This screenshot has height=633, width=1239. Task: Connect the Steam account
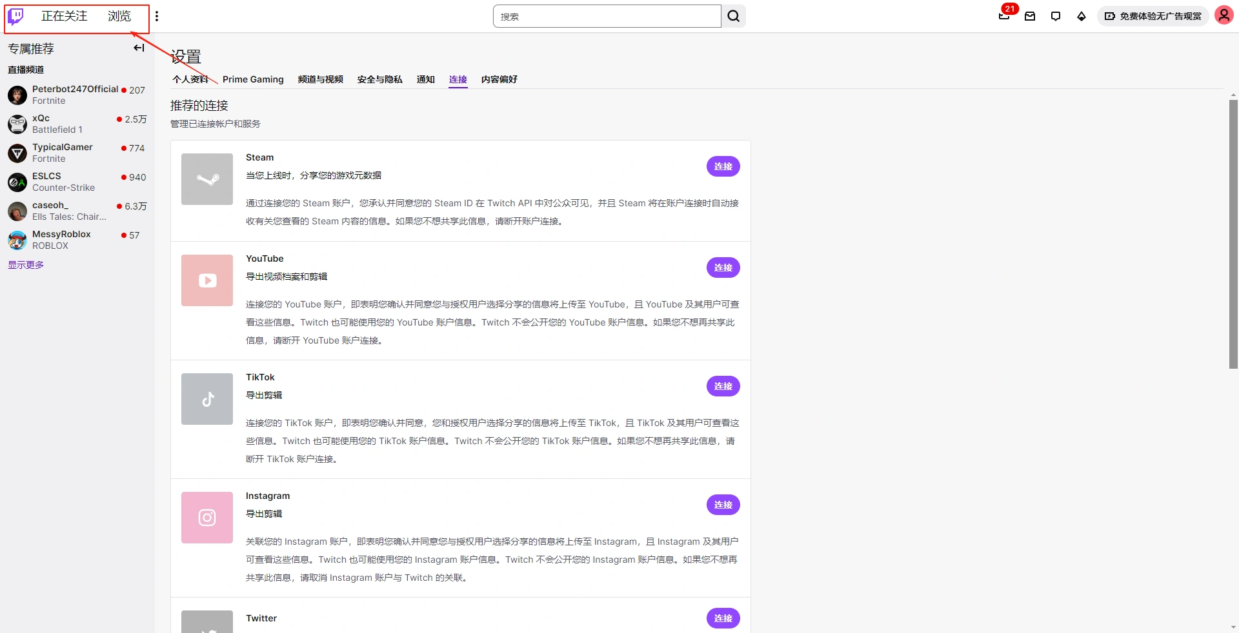pyautogui.click(x=723, y=166)
